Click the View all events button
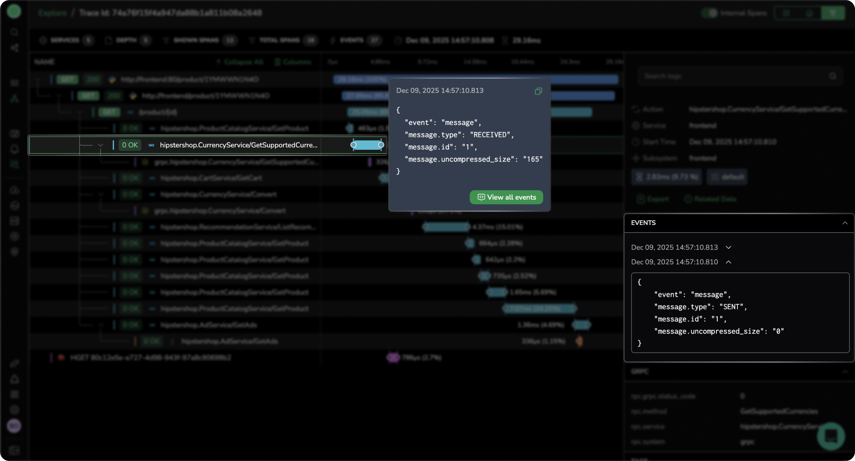 506,197
